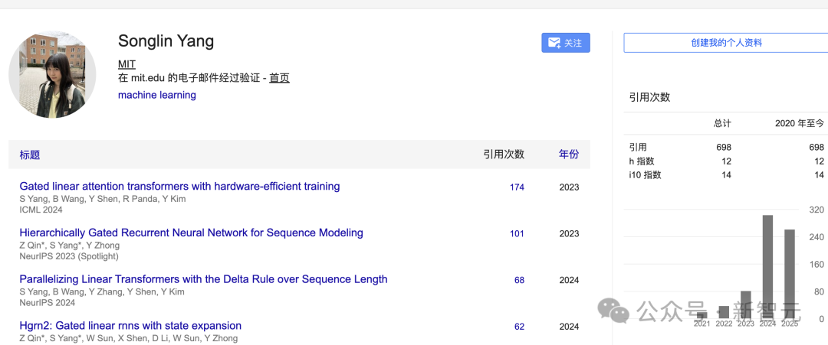Click the Songlin Yang name heading

(x=166, y=41)
